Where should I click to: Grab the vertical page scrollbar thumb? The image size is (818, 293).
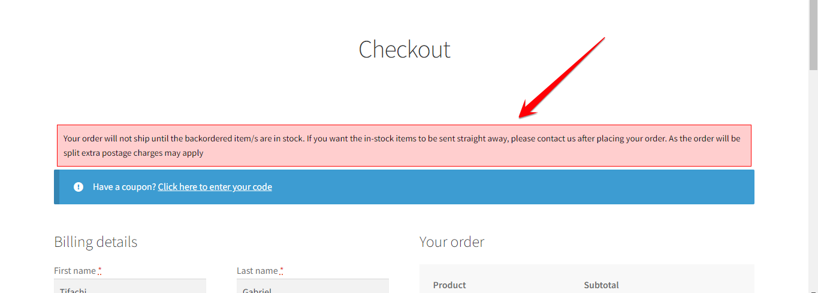click(x=813, y=40)
